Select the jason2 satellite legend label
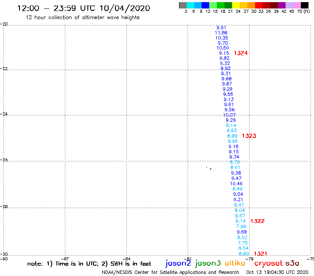 tap(178, 264)
